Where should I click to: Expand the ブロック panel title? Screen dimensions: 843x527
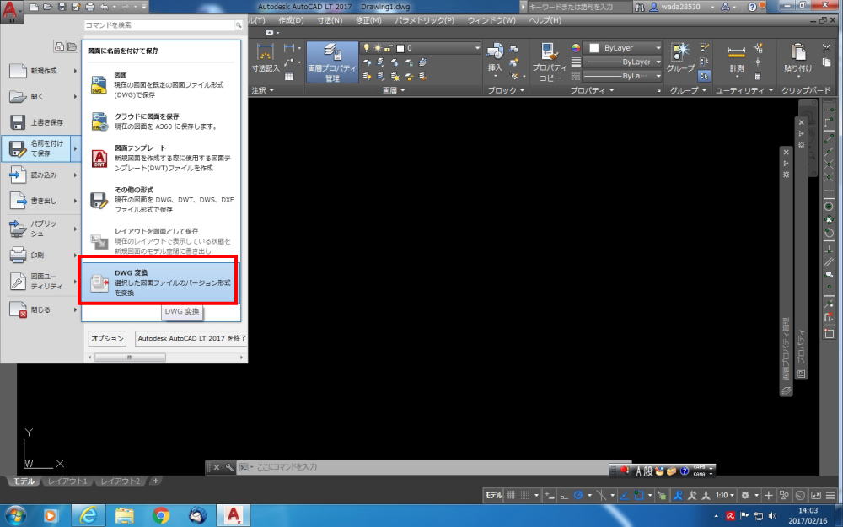coord(505,90)
